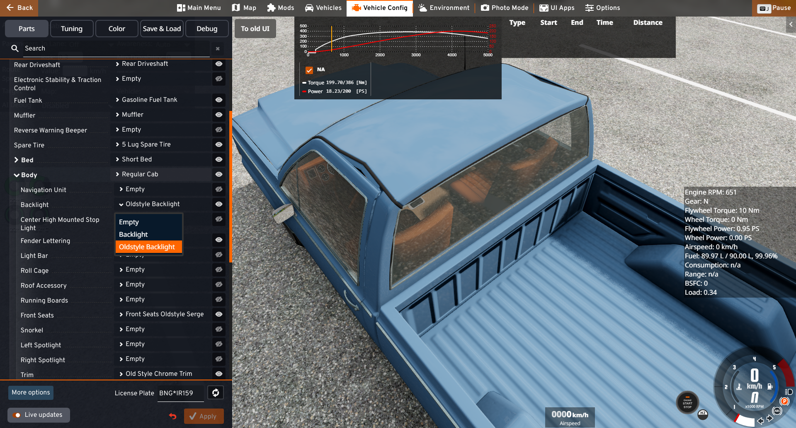Open the Roll Cage slot dropdown
The width and height of the screenshot is (796, 428).
coord(163,269)
